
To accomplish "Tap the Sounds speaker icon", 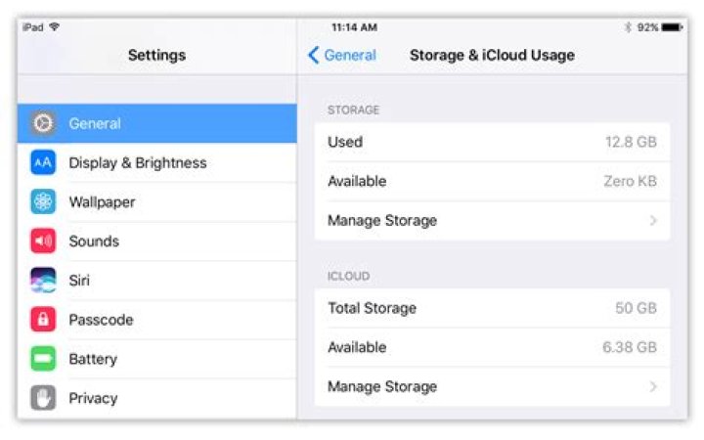I will pos(43,242).
